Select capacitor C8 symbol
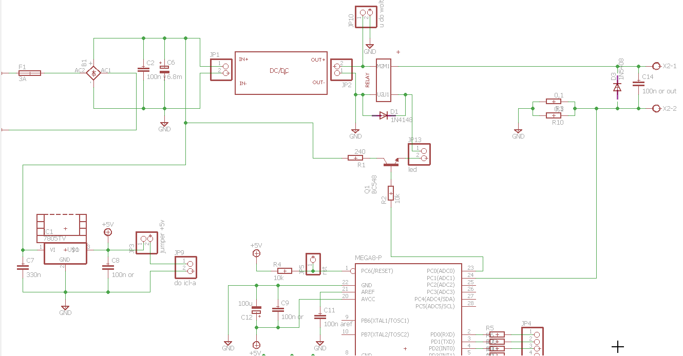This screenshot has width=683, height=356. [x=108, y=267]
